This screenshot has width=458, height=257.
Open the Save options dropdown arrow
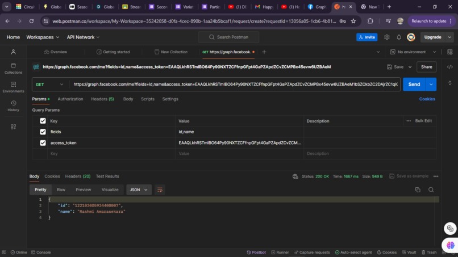click(x=410, y=67)
